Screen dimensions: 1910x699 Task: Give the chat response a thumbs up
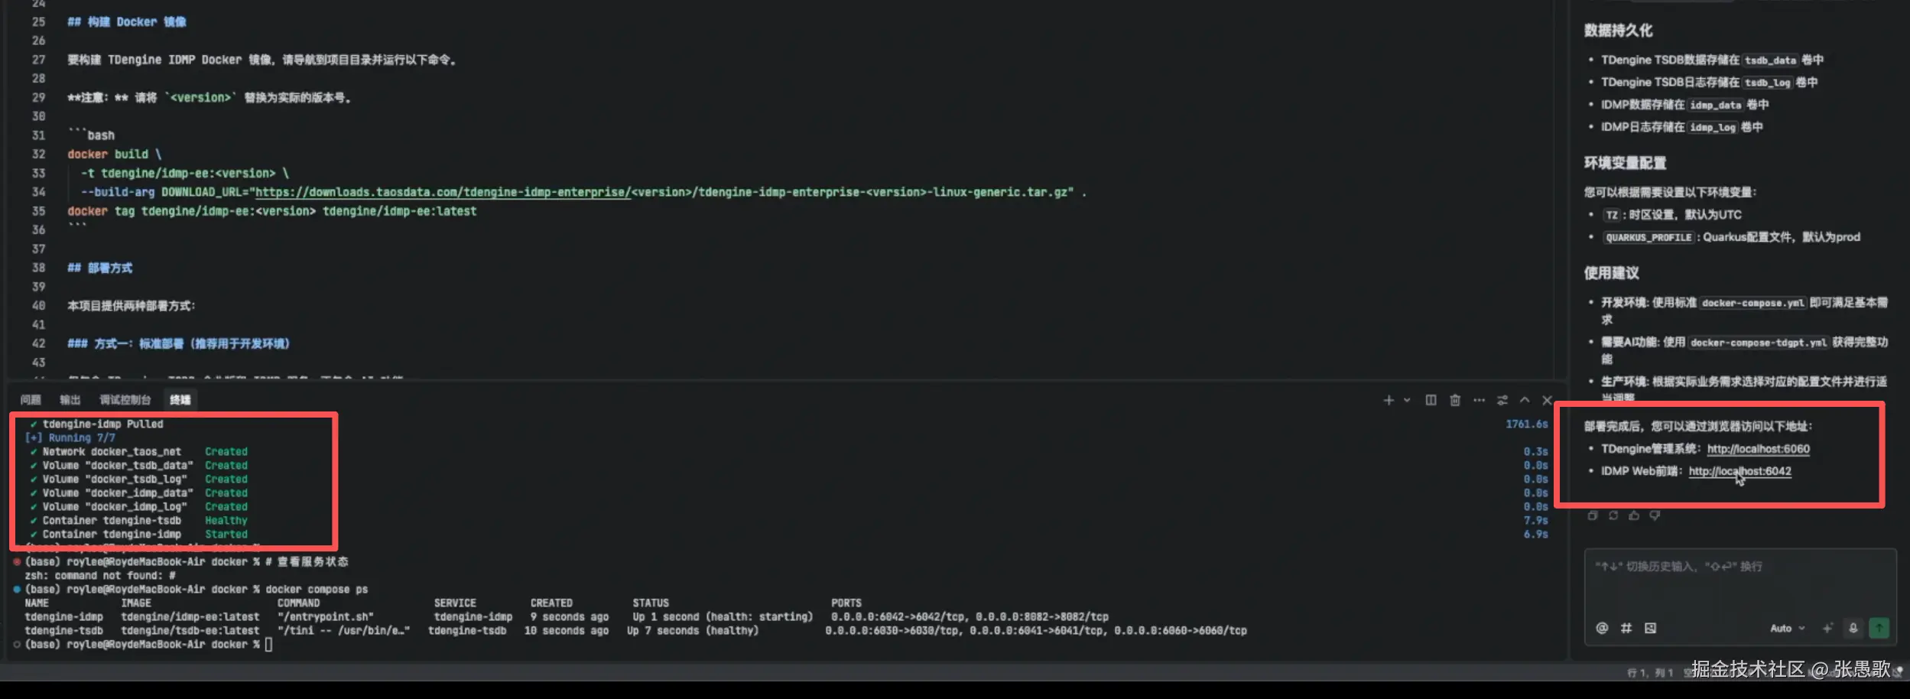click(1634, 515)
